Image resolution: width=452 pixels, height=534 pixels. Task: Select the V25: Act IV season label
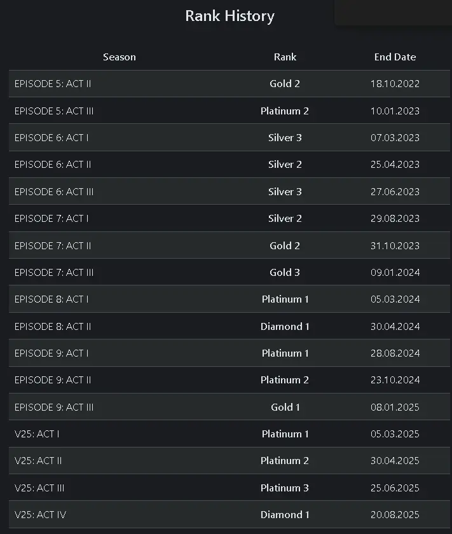click(40, 515)
